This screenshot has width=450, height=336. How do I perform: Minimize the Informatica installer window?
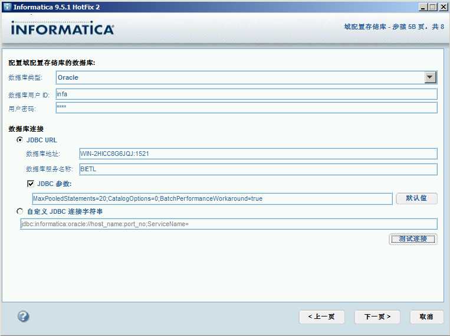[422, 7]
